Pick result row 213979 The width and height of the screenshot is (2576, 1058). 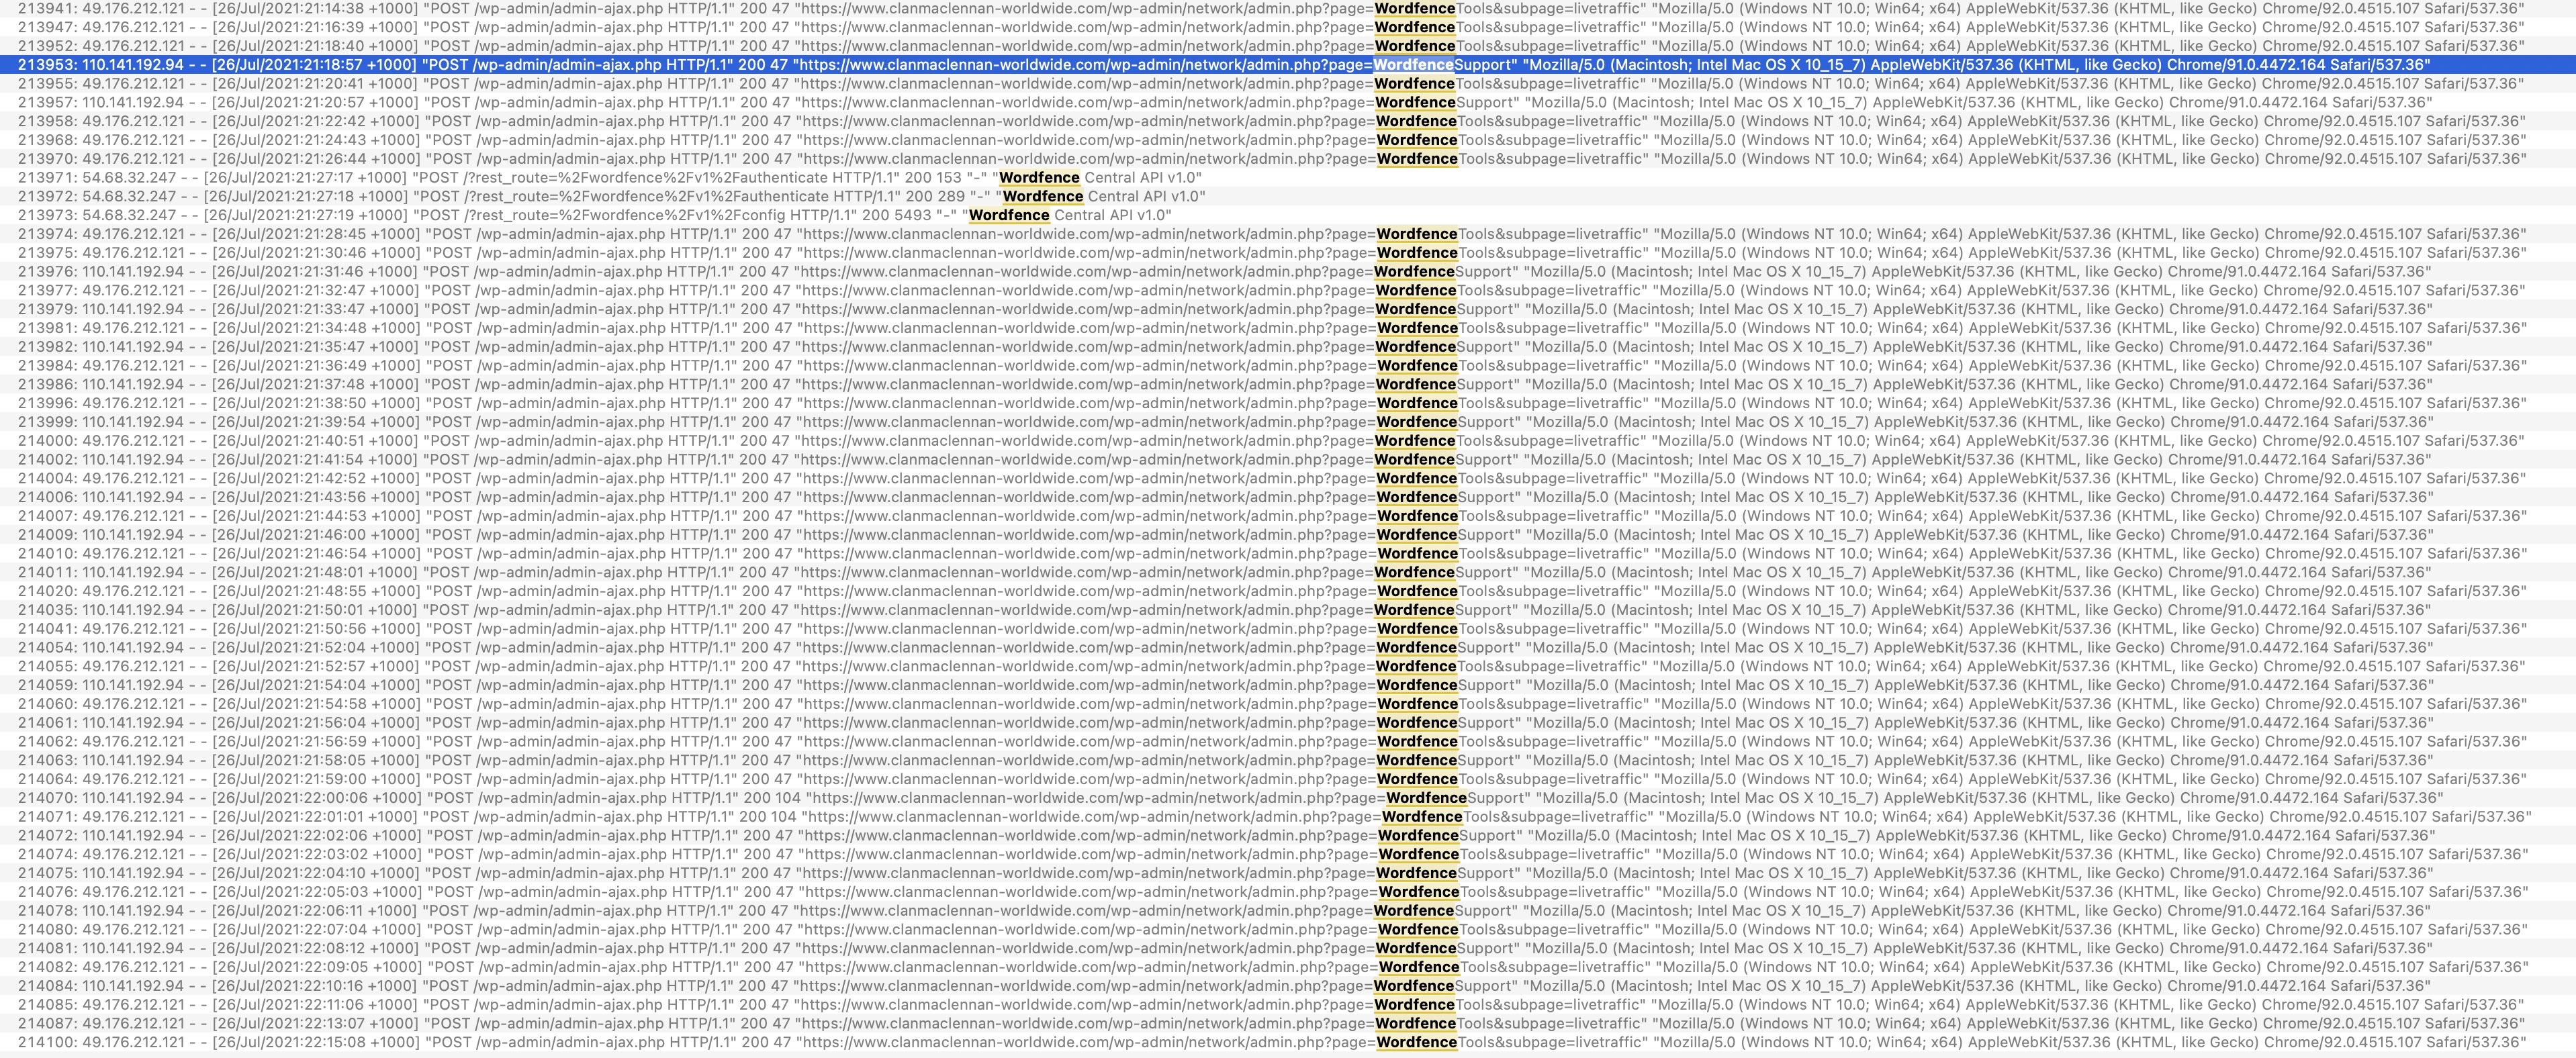tap(1288, 309)
